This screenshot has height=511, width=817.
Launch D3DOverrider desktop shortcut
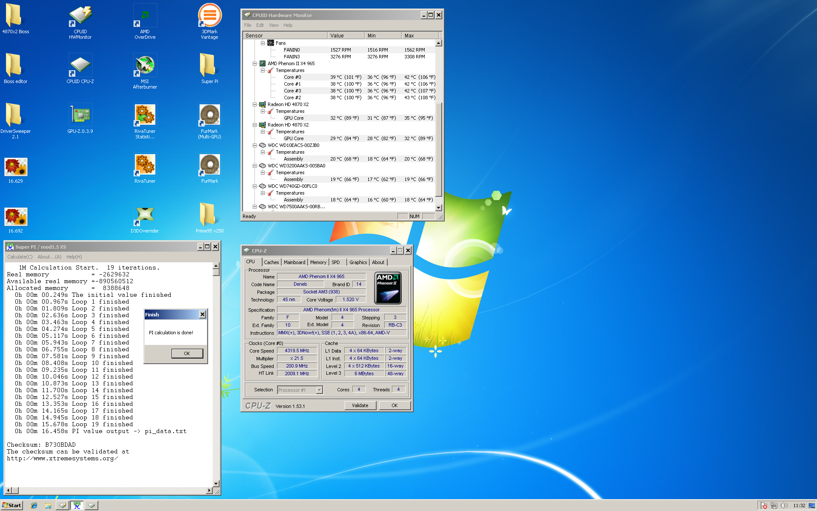pyautogui.click(x=145, y=218)
